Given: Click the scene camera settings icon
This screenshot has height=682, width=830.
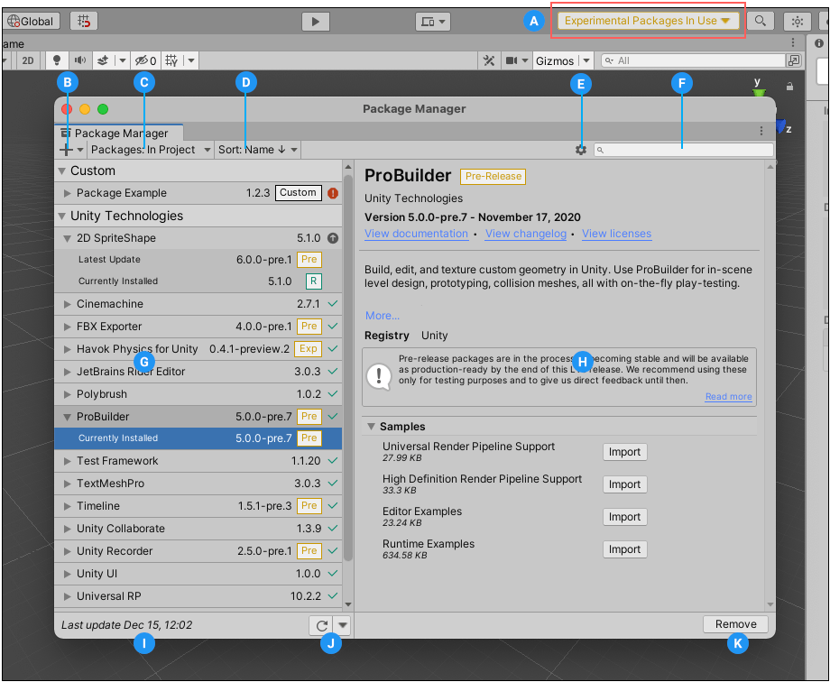Looking at the screenshot, I should [512, 61].
